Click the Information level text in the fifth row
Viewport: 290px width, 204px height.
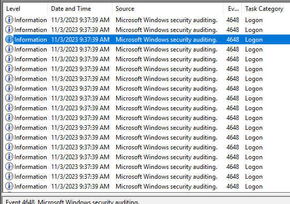(30, 59)
